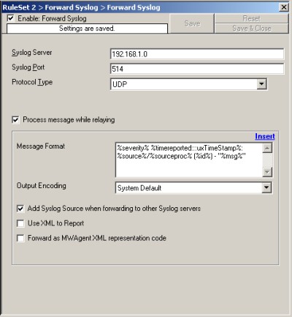Check Forward as MWAgent XML representation code
292x317 pixels.
pyautogui.click(x=20, y=238)
